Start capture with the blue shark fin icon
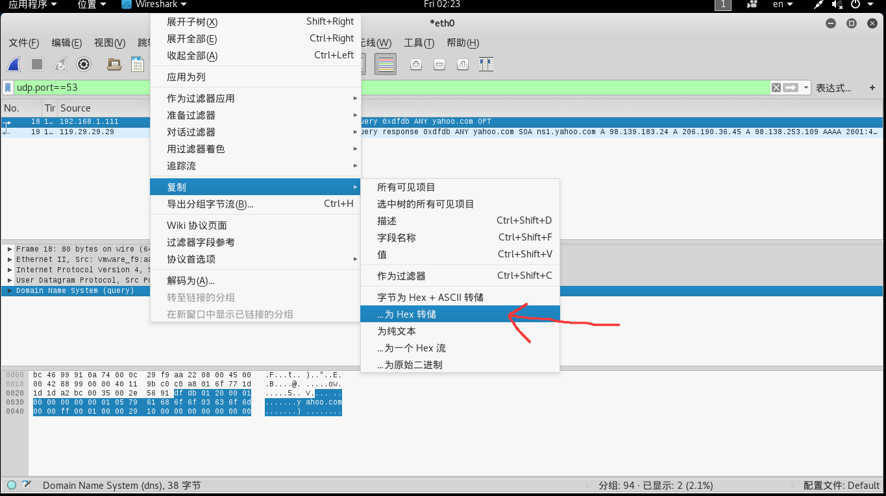This screenshot has height=496, width=886. [14, 64]
